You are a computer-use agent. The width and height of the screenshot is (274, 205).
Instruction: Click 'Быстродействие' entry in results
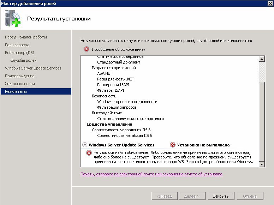(x=107, y=113)
